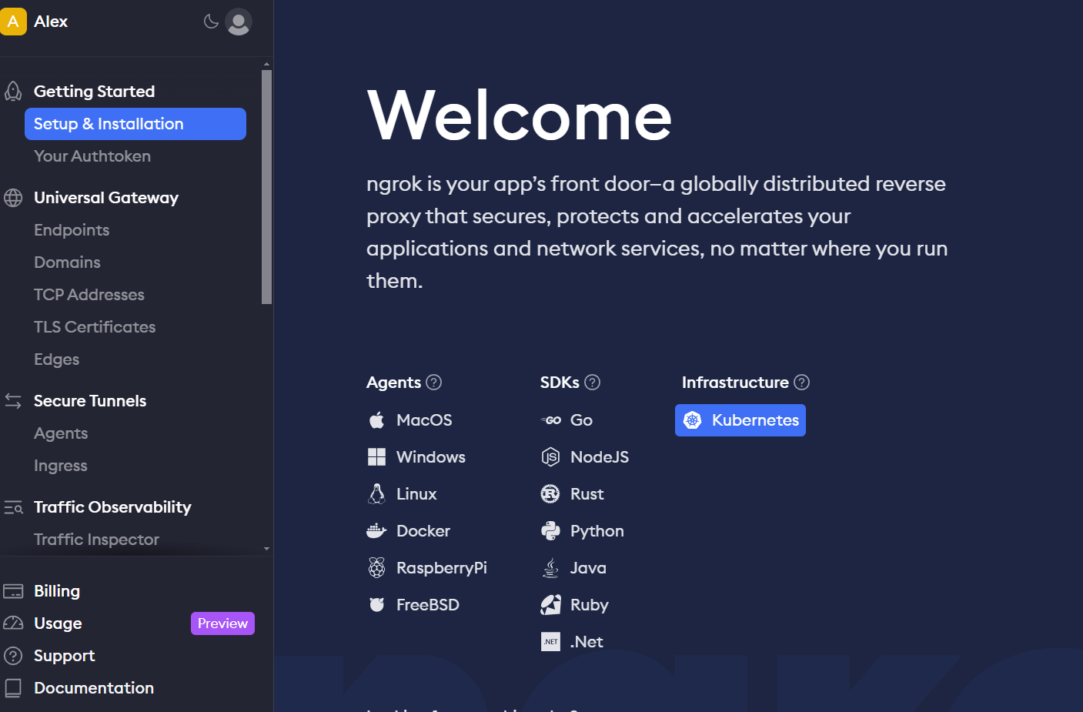The width and height of the screenshot is (1083, 712).
Task: Choose the RaspberryPi agent
Action: click(442, 568)
